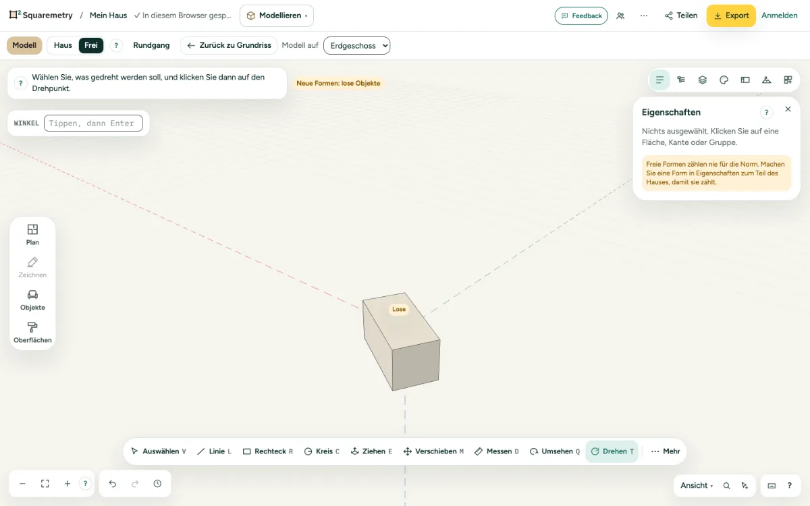Screen dimensions: 810x506
Task: Open the Feedback button
Action: pos(581,16)
